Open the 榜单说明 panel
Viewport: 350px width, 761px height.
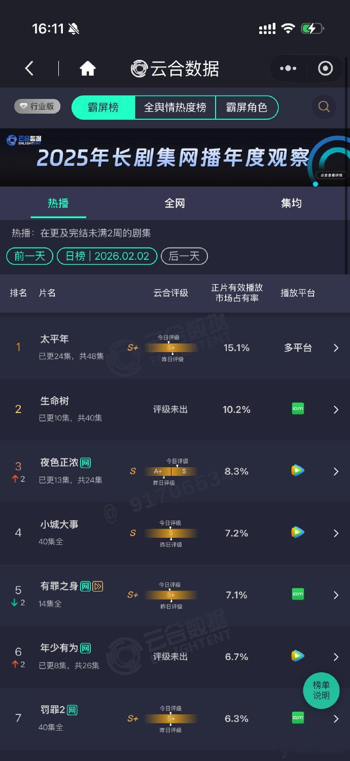[x=321, y=690]
